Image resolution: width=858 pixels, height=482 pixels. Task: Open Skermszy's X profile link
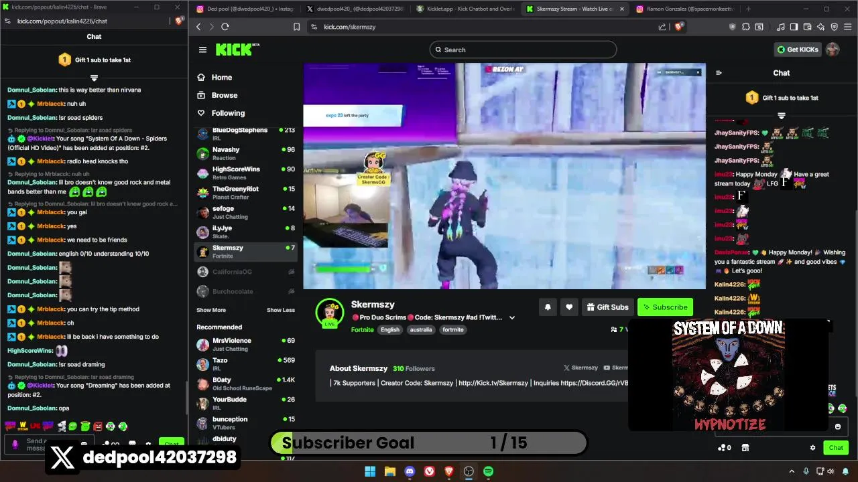(580, 368)
